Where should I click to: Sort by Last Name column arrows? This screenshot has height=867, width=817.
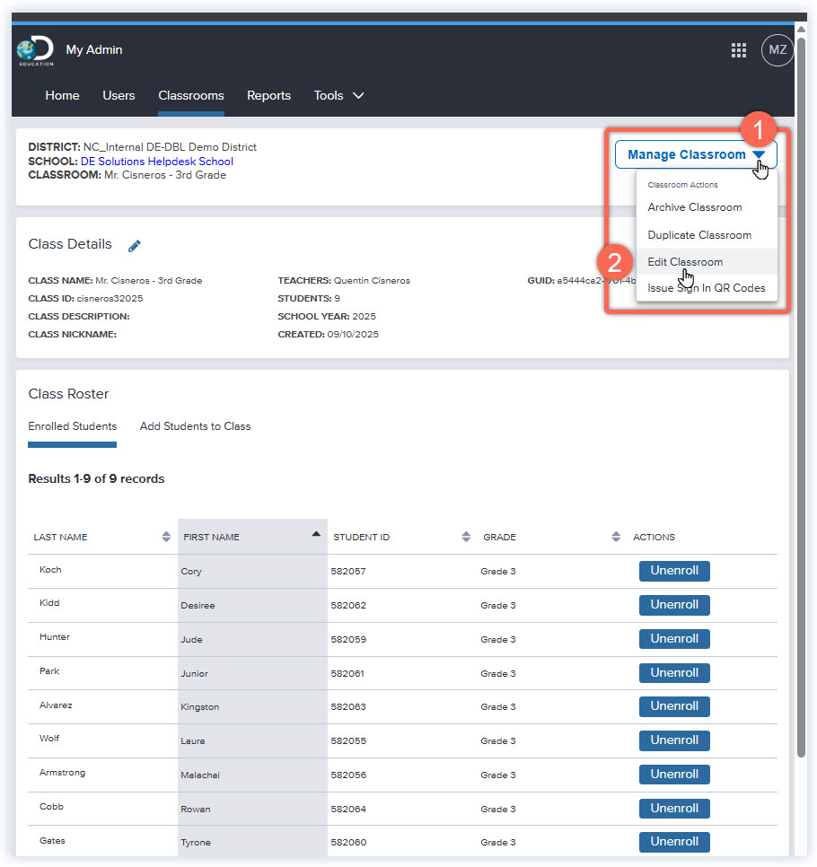[166, 537]
